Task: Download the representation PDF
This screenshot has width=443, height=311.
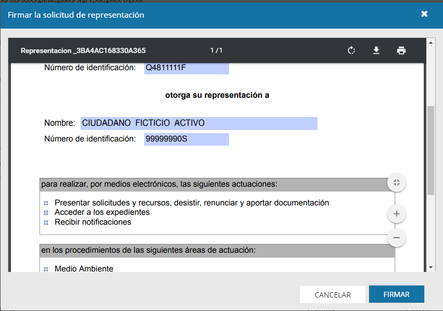Action: coord(376,50)
